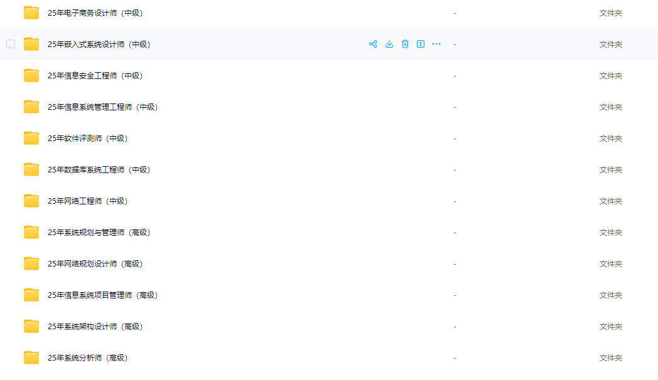Viewport: 658px width, 380px height.
Task: Click 文件夹 type label in 25年网络工程师 row
Action: [610, 201]
